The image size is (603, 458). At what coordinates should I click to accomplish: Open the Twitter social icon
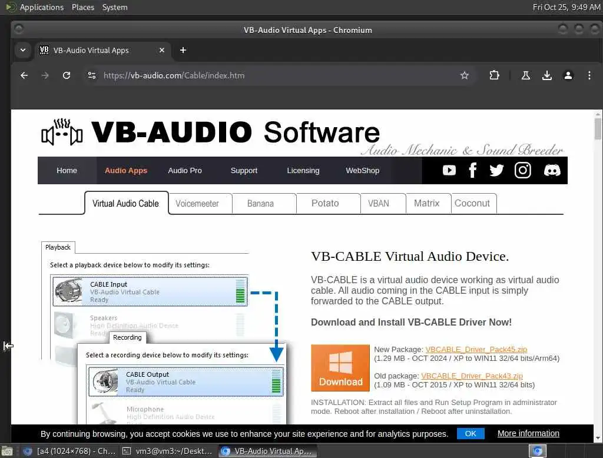(x=496, y=170)
